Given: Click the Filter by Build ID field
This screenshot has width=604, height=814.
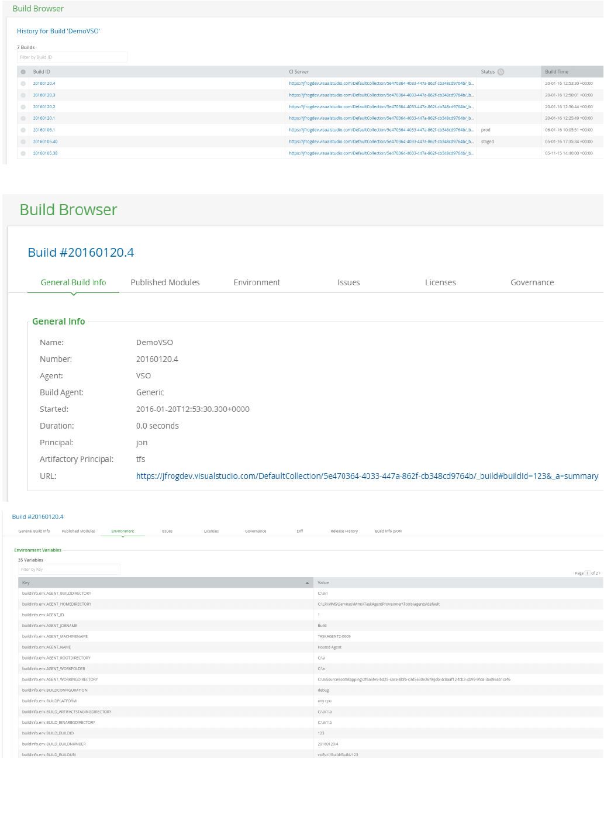Looking at the screenshot, I should click(x=72, y=57).
